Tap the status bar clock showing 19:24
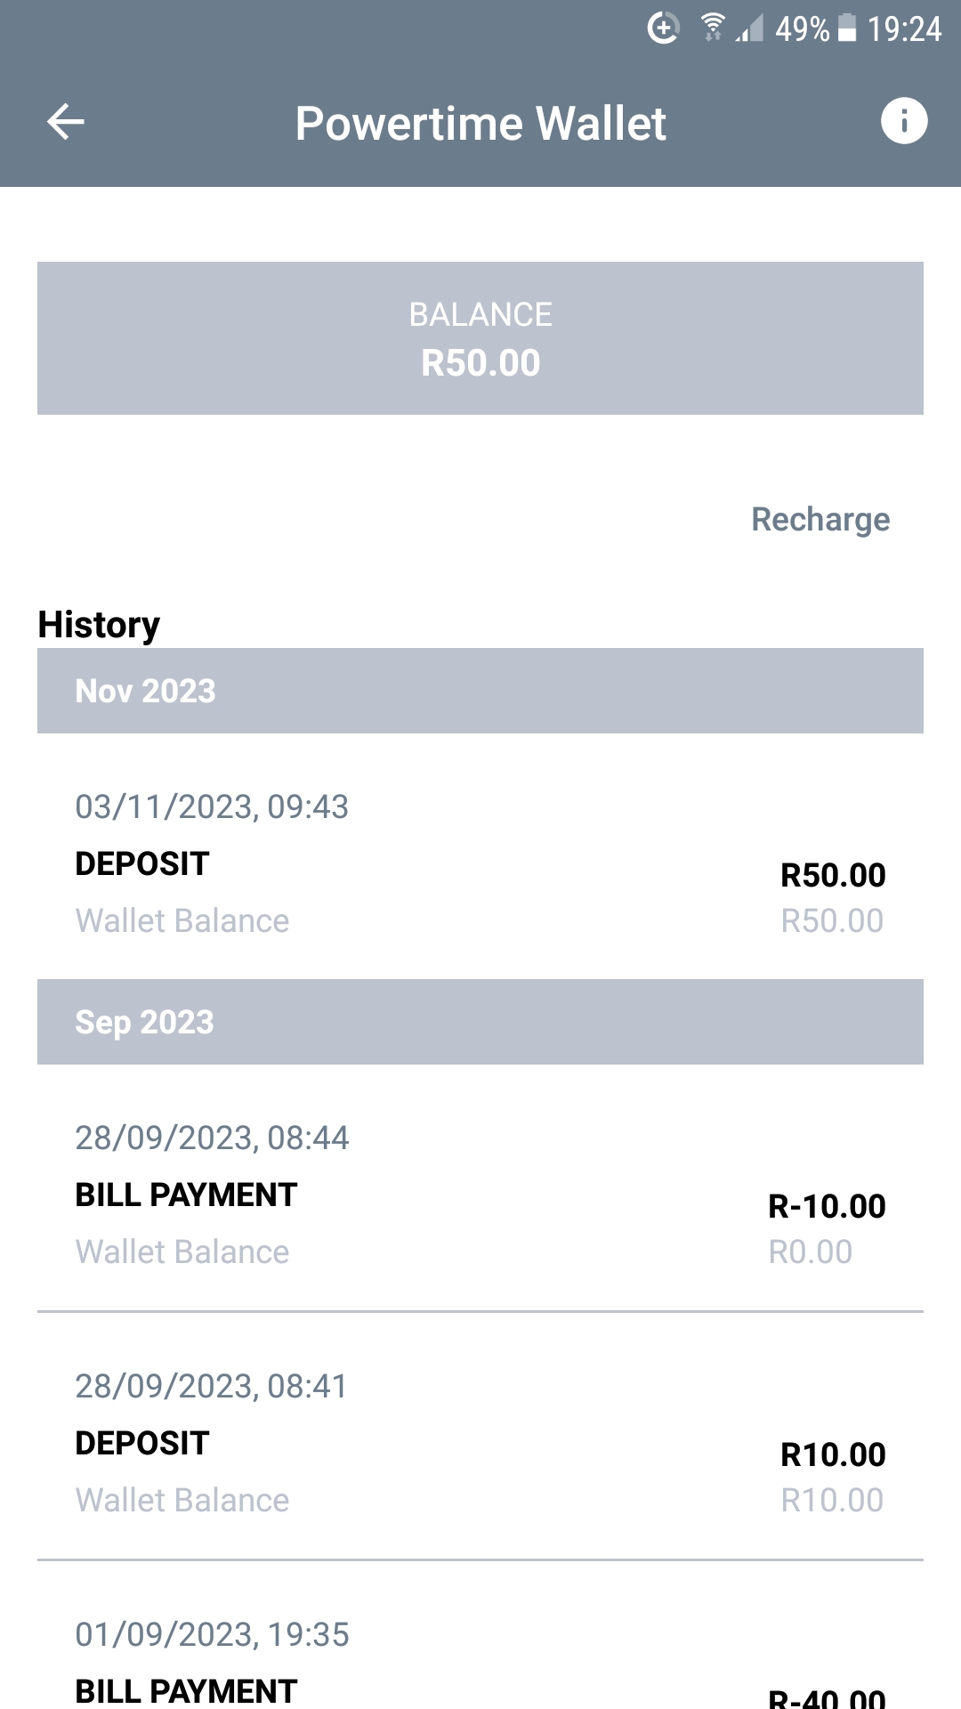This screenshot has height=1709, width=961. [x=904, y=29]
